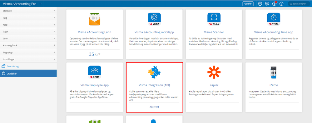Click the Visma eAccounting Pro title
This screenshot has height=123, width=312.
pos(19,4)
